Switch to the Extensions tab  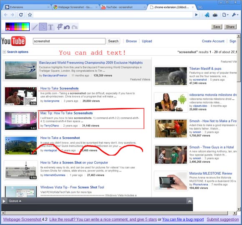27,7
